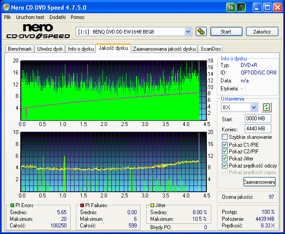Minimize the Nero CD-DVD Speed window
This screenshot has width=285, height=234.
tap(257, 7)
